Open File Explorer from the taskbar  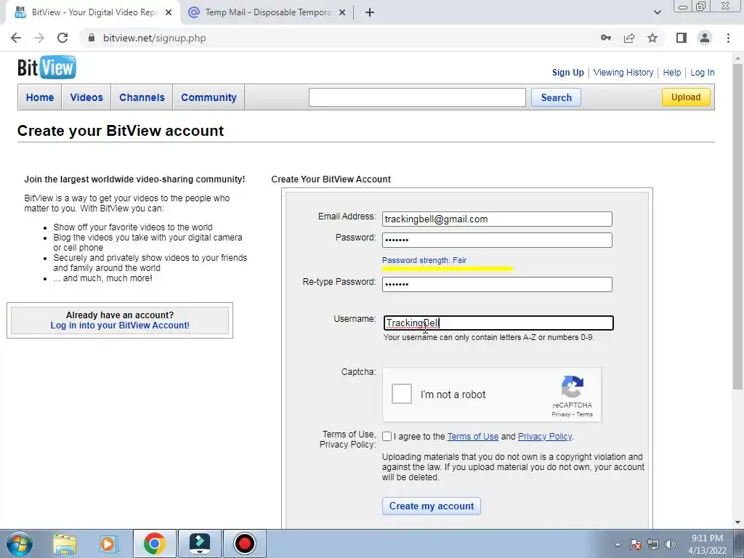pyautogui.click(x=65, y=543)
